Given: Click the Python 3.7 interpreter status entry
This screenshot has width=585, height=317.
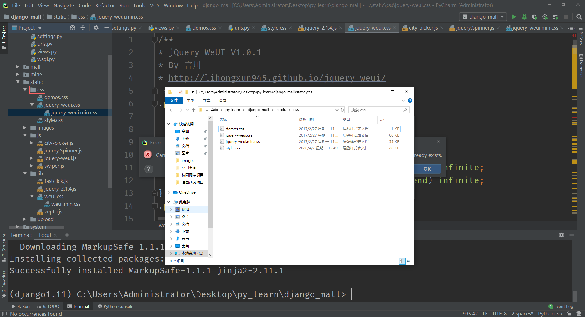Looking at the screenshot, I should click(550, 314).
